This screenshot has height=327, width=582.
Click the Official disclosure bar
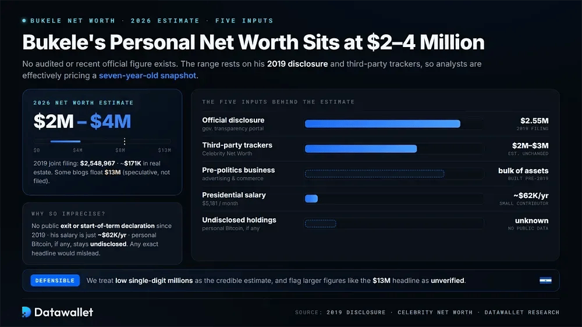pyautogui.click(x=382, y=124)
